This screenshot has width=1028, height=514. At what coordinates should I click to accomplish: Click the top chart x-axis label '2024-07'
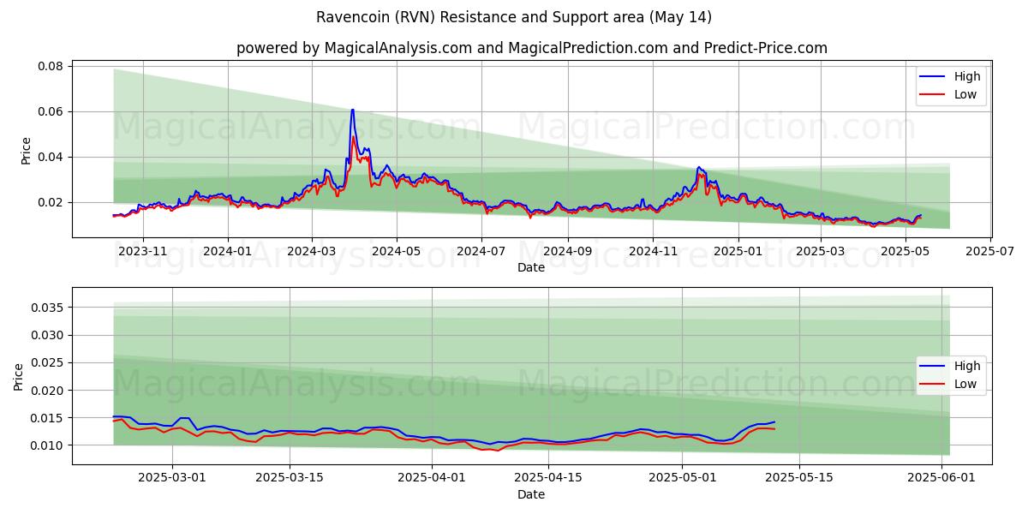click(481, 251)
